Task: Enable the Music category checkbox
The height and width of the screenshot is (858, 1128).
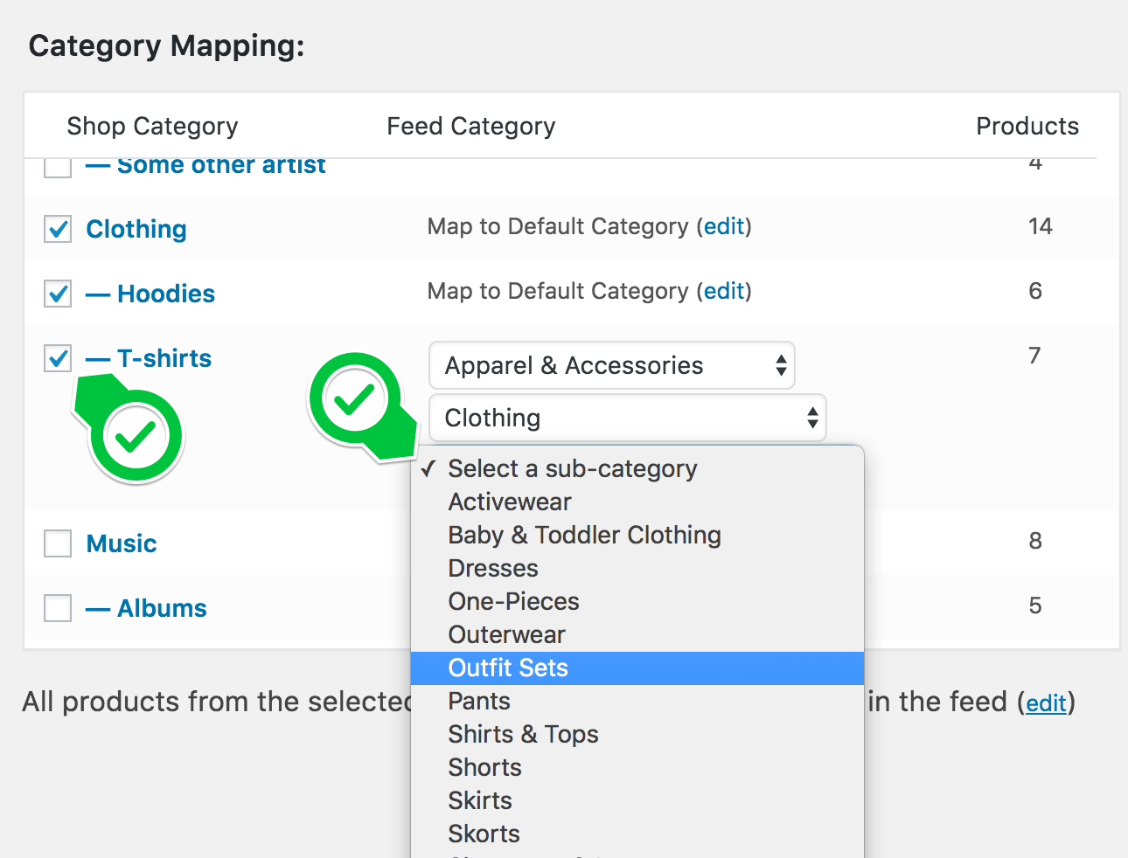Action: (58, 543)
